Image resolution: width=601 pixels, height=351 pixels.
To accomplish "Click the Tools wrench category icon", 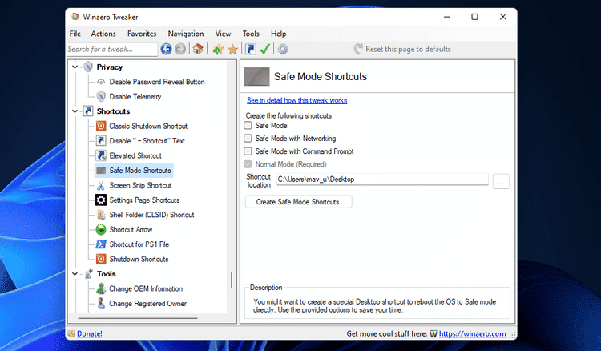I will (88, 274).
